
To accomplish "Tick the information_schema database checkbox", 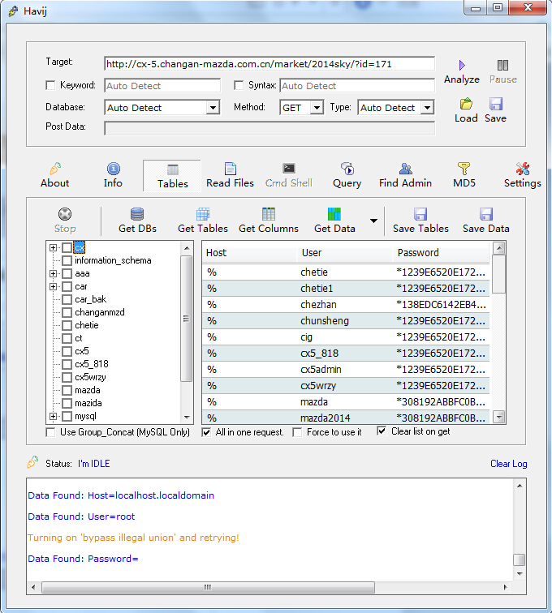I will (x=67, y=260).
